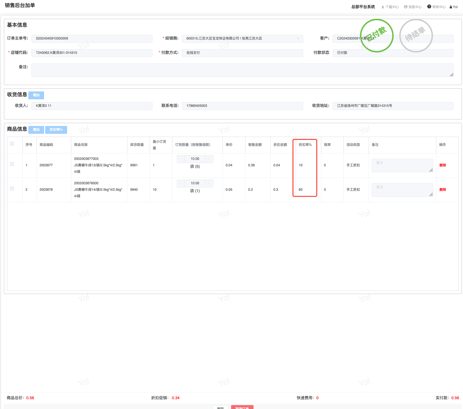Click the red 取消订单 button at bottom
Viewport: 463px width, 409px height.
(242, 407)
